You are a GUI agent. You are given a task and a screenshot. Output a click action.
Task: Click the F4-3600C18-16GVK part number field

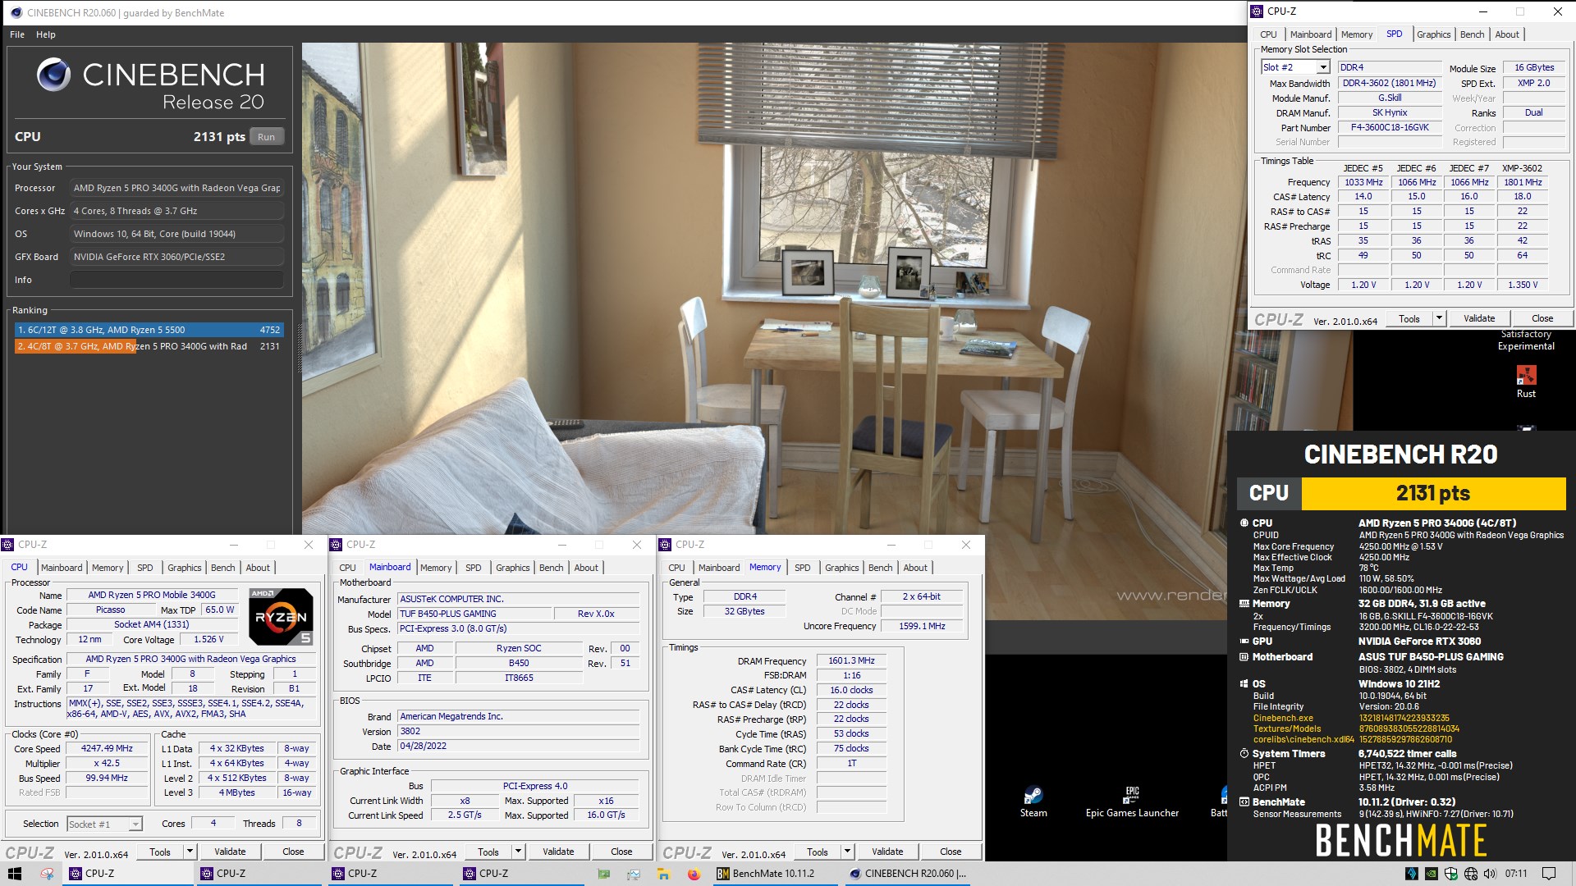pyautogui.click(x=1390, y=128)
